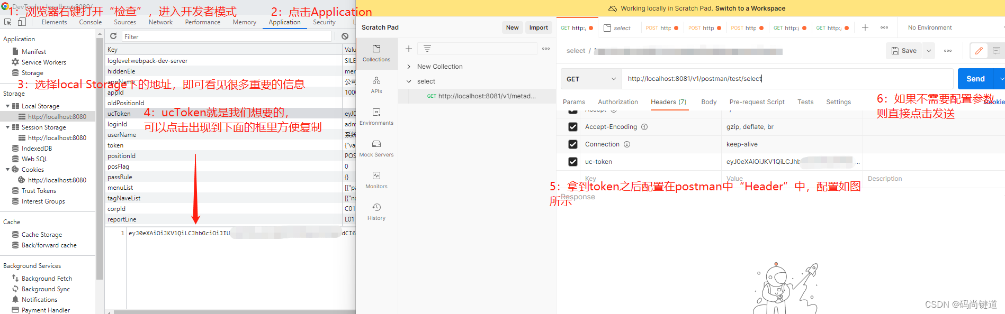The height and width of the screenshot is (314, 1005).
Task: Open the Collections sidebar in Postman
Action: click(376, 53)
